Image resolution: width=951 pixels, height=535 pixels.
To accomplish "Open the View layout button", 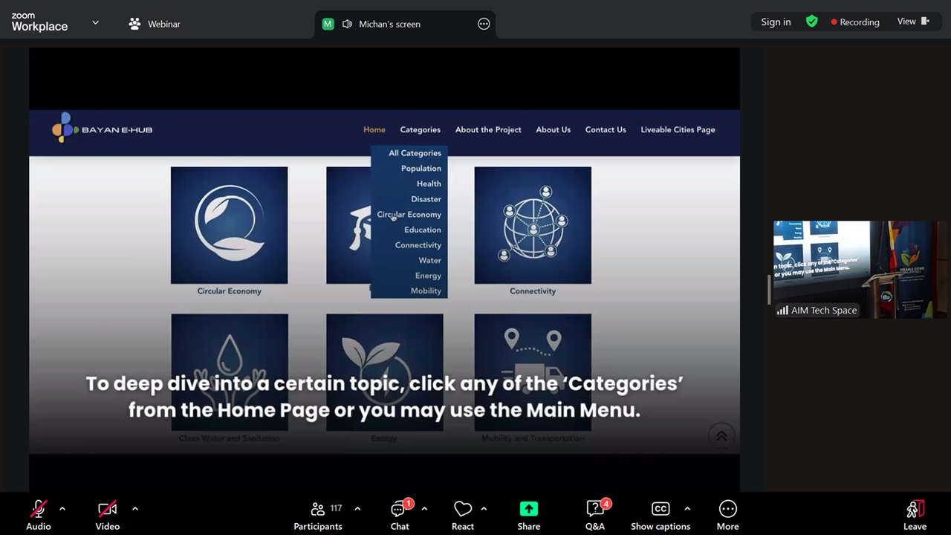I will click(913, 22).
